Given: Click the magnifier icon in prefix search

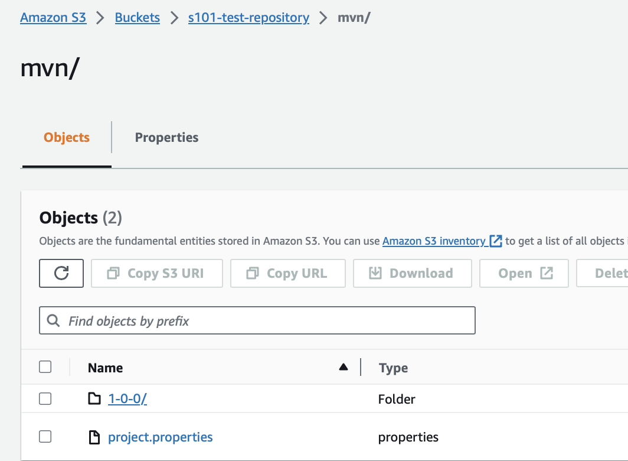Looking at the screenshot, I should click(53, 320).
